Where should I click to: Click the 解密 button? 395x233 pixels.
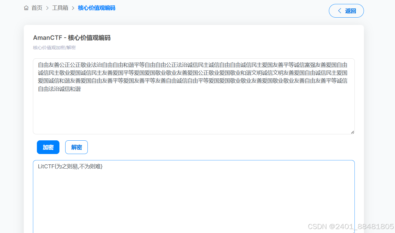pyautogui.click(x=77, y=147)
